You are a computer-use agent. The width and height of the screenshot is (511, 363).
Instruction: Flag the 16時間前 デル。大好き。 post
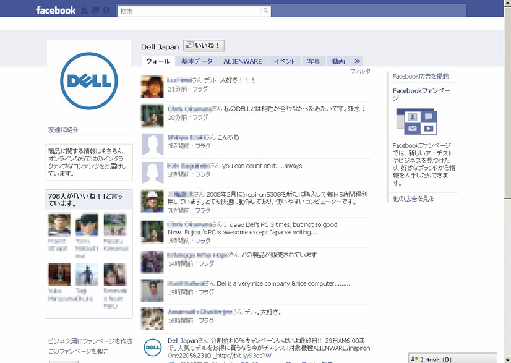[x=206, y=320]
